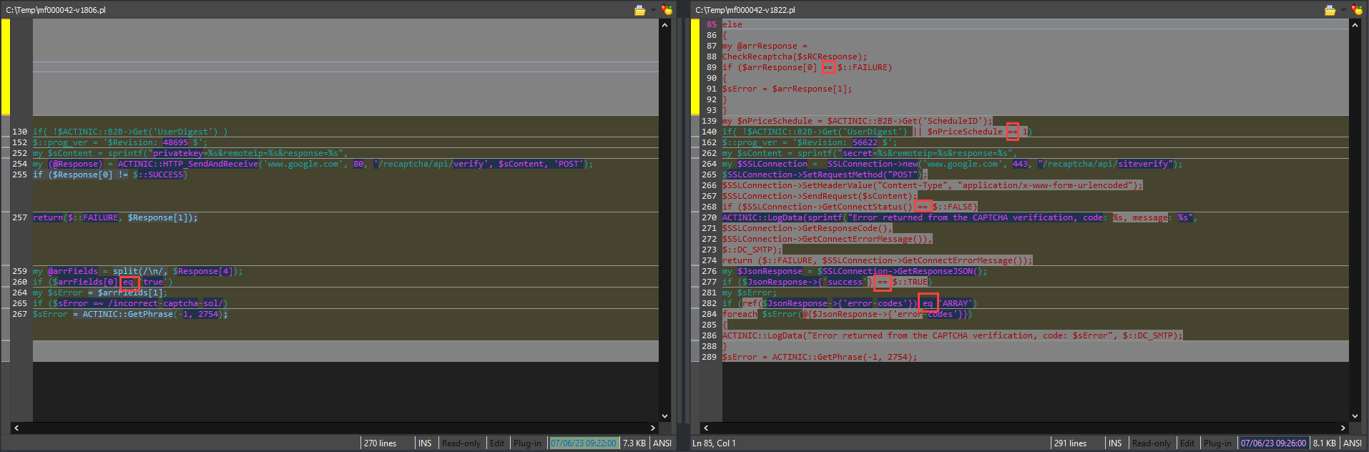Image resolution: width=1369 pixels, height=452 pixels.
Task: Toggle INS mode in left status bar
Action: coord(425,443)
